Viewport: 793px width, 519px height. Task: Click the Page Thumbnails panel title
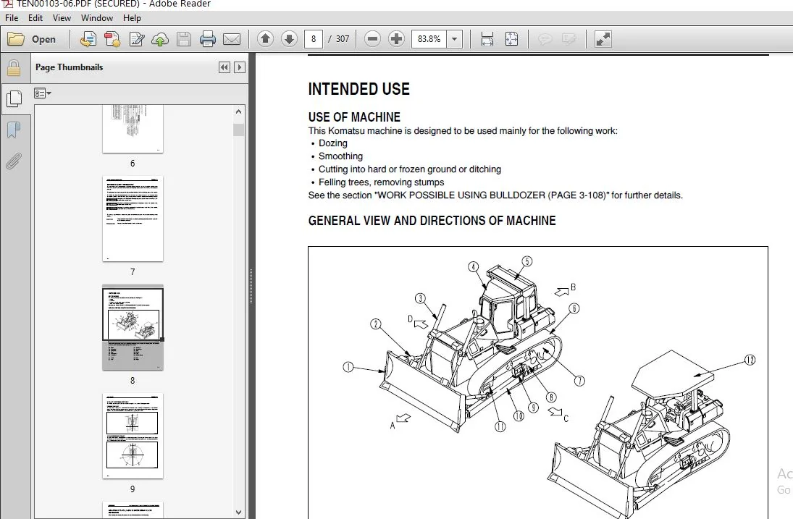[70, 67]
